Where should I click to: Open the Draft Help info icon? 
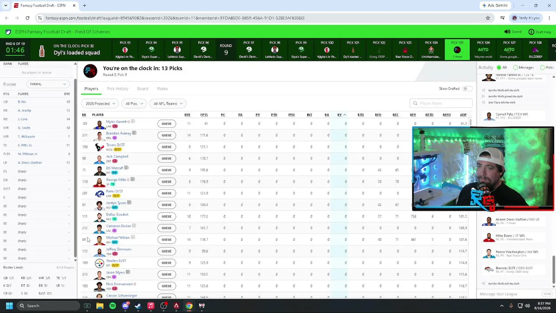pos(531,32)
